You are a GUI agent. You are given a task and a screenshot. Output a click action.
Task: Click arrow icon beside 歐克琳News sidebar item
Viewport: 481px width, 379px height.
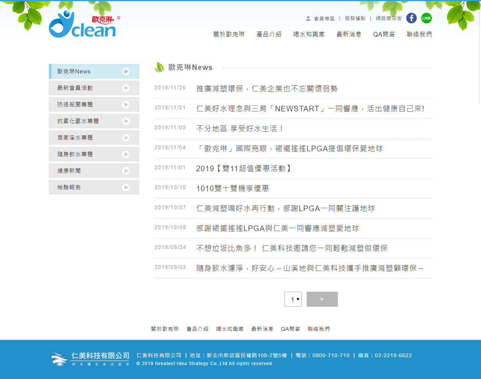[126, 72]
